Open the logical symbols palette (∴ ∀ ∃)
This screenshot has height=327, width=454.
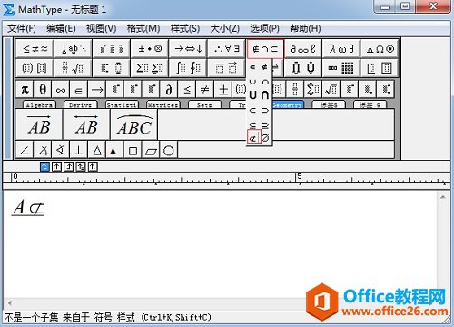(x=226, y=48)
